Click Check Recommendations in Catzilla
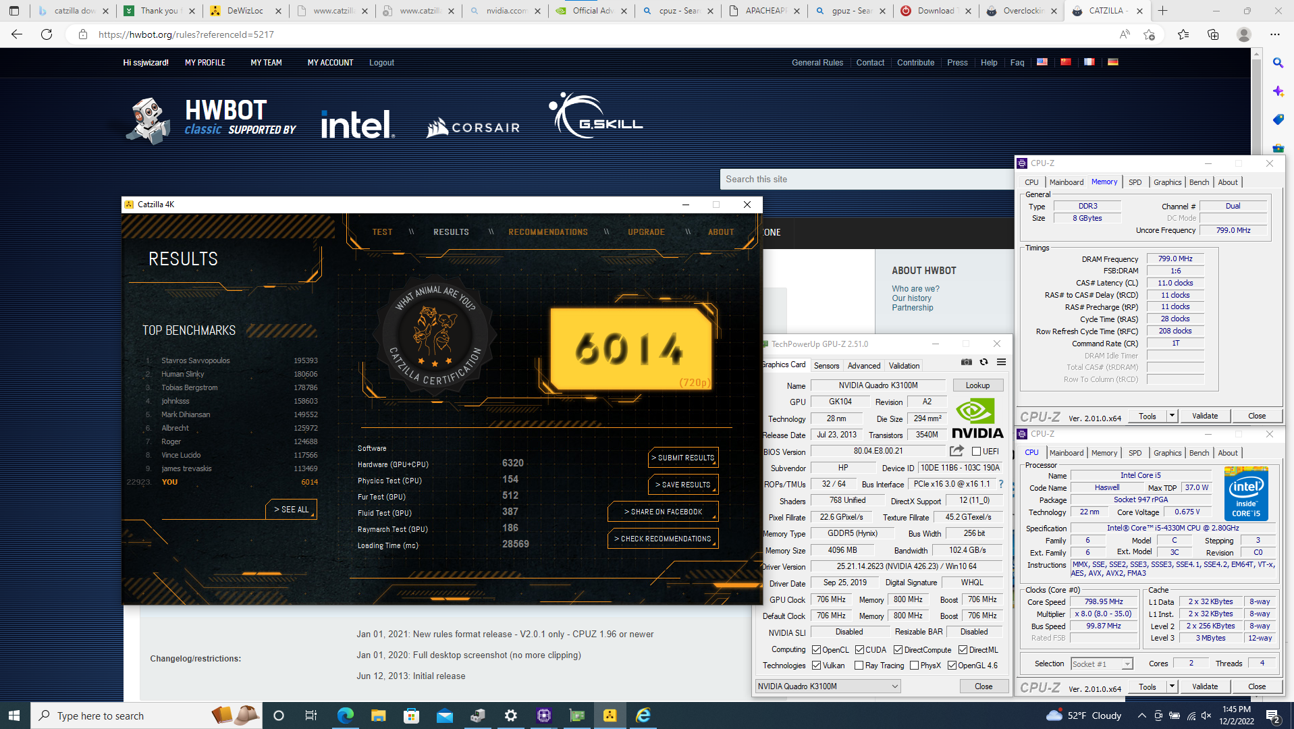Image resolution: width=1294 pixels, height=729 pixels. pyautogui.click(x=663, y=539)
